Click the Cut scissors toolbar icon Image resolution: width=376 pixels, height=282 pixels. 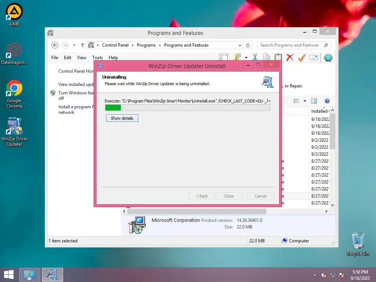coord(255,57)
